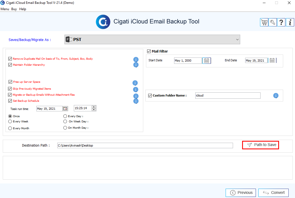295x198 pixels.
Task: Click the Path to Save button
Action: pyautogui.click(x=261, y=145)
